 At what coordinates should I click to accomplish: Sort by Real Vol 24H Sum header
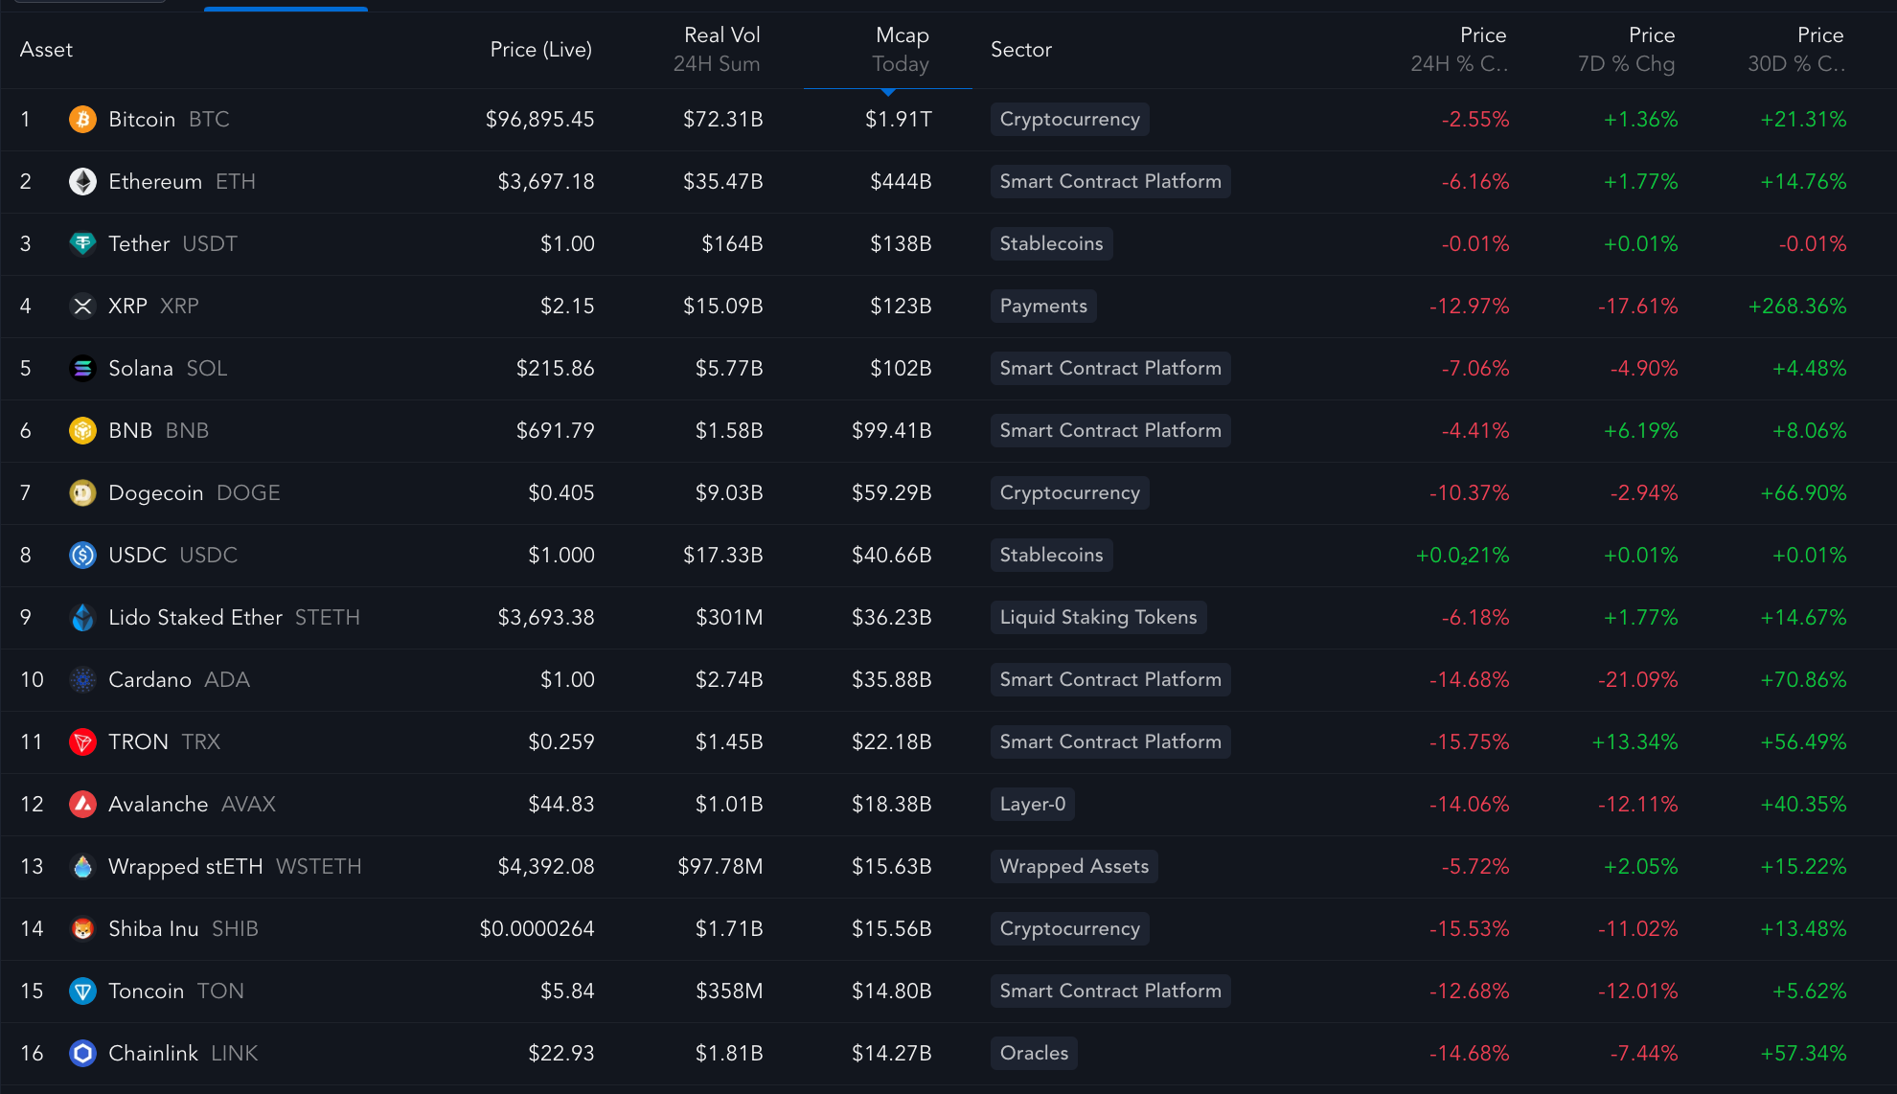tap(717, 50)
